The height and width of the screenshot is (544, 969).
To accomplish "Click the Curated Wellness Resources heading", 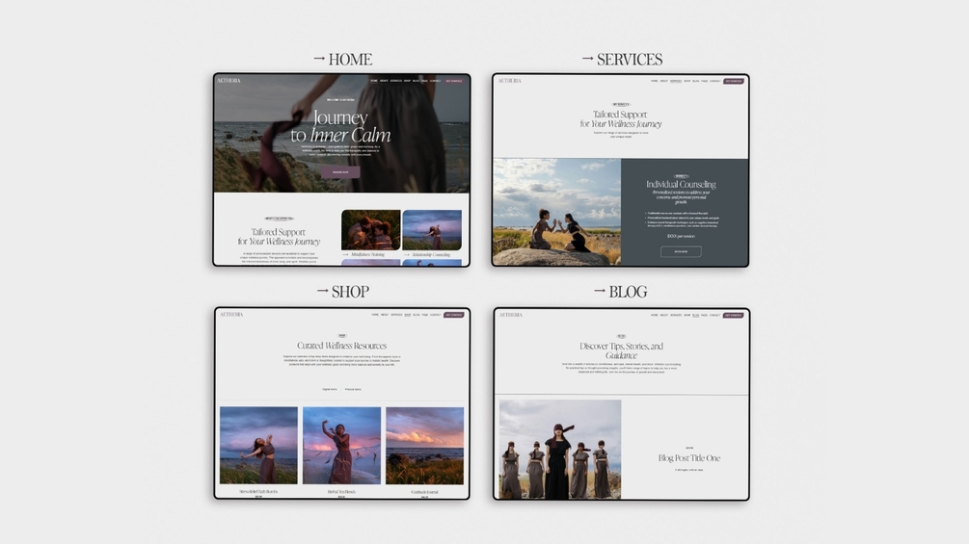I will [x=341, y=346].
